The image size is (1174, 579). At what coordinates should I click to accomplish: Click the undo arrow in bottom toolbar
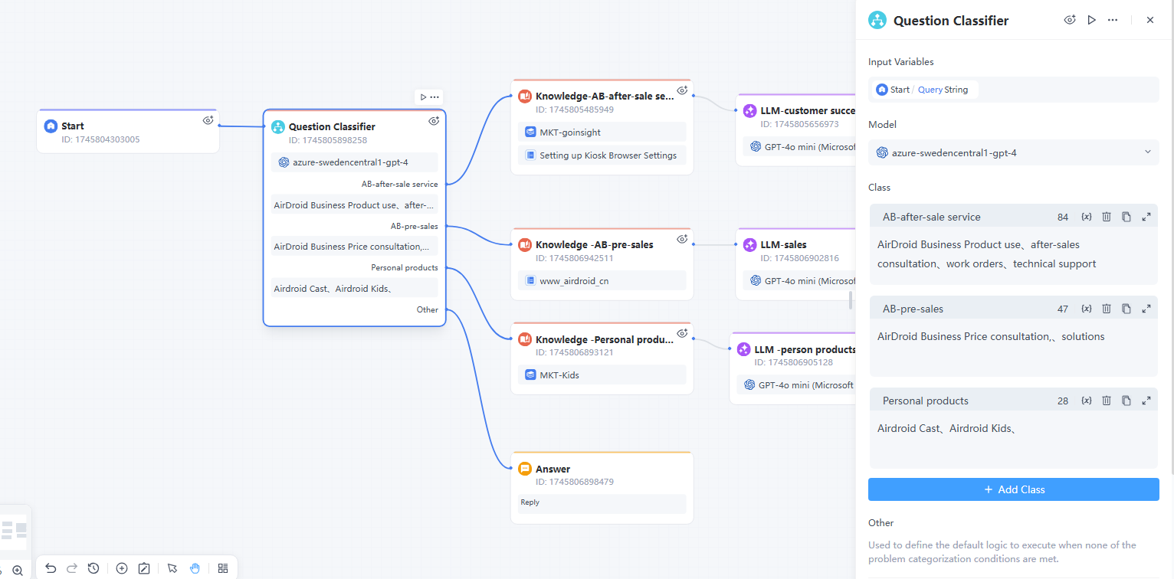pyautogui.click(x=51, y=568)
